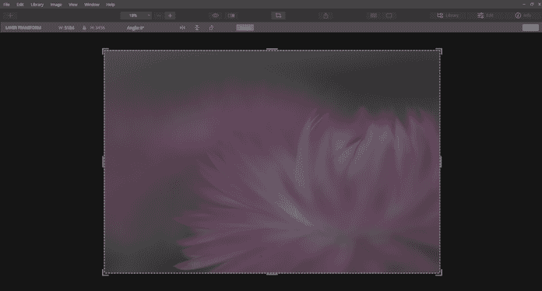This screenshot has height=291, width=542.
Task: Open the Library menu
Action: pyautogui.click(x=37, y=5)
